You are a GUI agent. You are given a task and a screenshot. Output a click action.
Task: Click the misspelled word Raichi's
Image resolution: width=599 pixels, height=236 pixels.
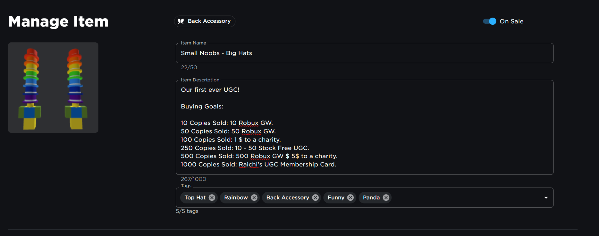tap(250, 164)
